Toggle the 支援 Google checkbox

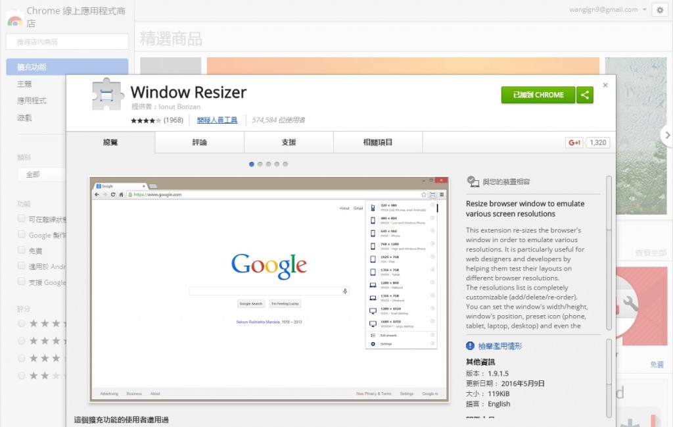[22, 282]
